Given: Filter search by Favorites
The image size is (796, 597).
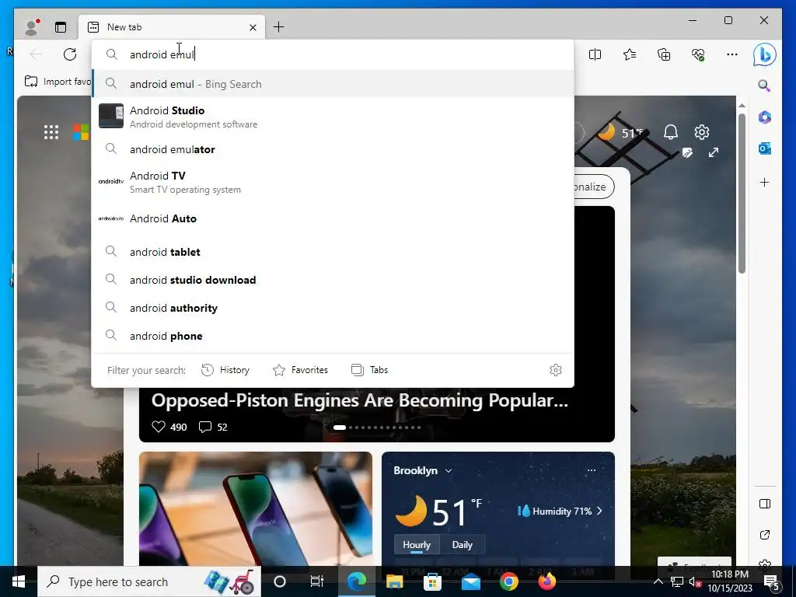Looking at the screenshot, I should pyautogui.click(x=301, y=370).
